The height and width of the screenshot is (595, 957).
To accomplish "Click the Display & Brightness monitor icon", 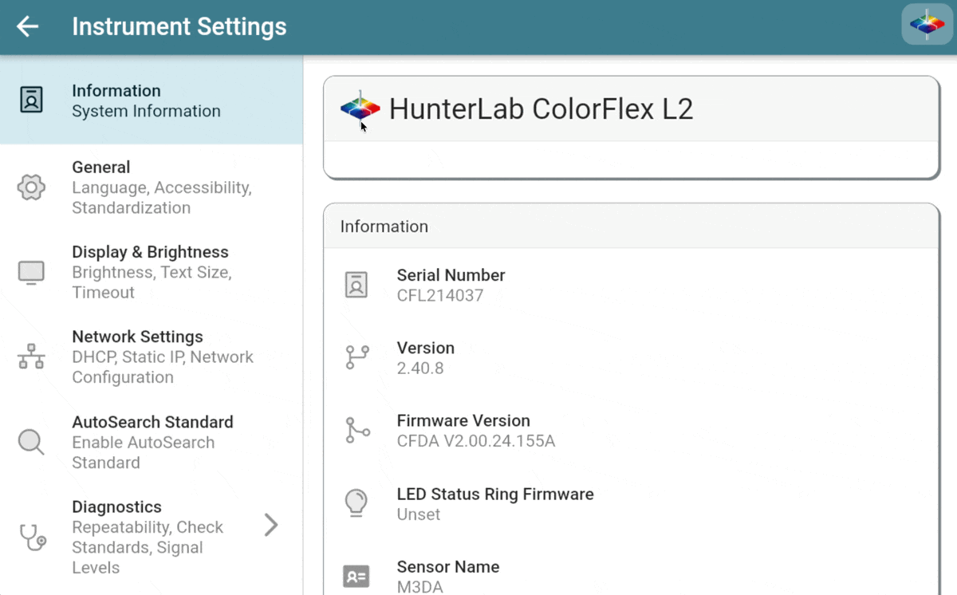I will point(31,272).
